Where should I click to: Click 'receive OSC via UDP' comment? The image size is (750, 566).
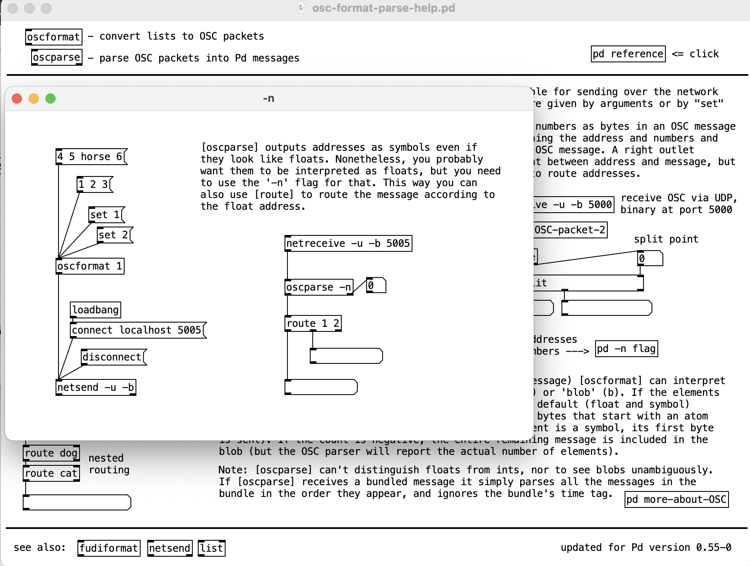point(679,204)
